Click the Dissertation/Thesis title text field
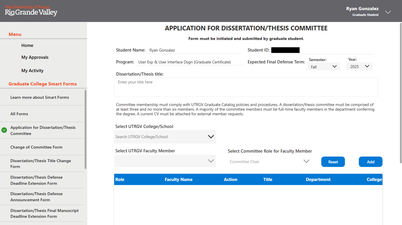 [x=246, y=87]
